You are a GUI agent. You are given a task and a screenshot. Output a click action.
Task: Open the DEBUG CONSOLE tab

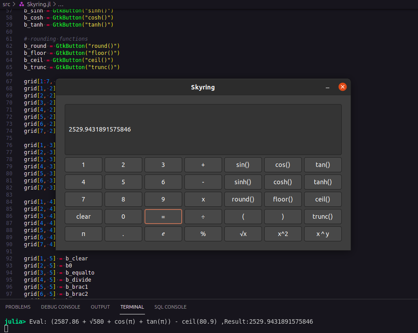pyautogui.click(x=61, y=307)
